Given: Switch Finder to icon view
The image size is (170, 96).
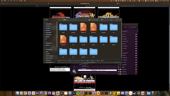Looking at the screenshot, I should (x=90, y=20).
